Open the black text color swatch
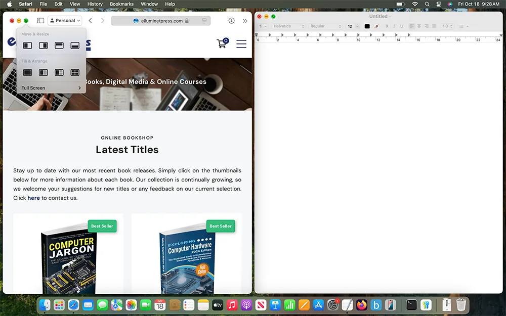The width and height of the screenshot is (506, 316). [367, 26]
